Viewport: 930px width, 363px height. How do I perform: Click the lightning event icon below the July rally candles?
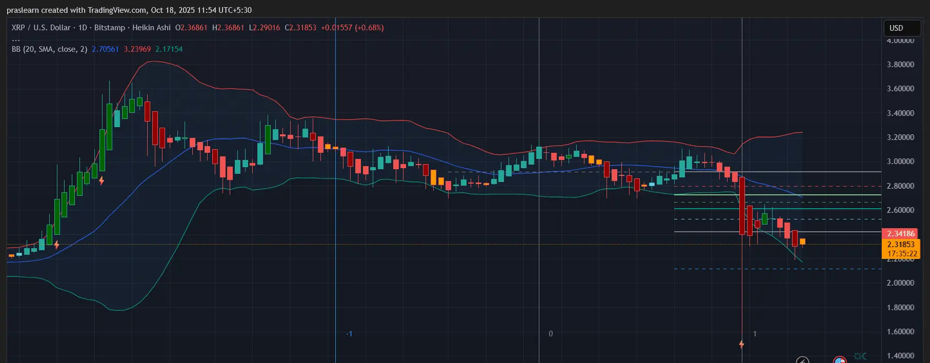(102, 180)
